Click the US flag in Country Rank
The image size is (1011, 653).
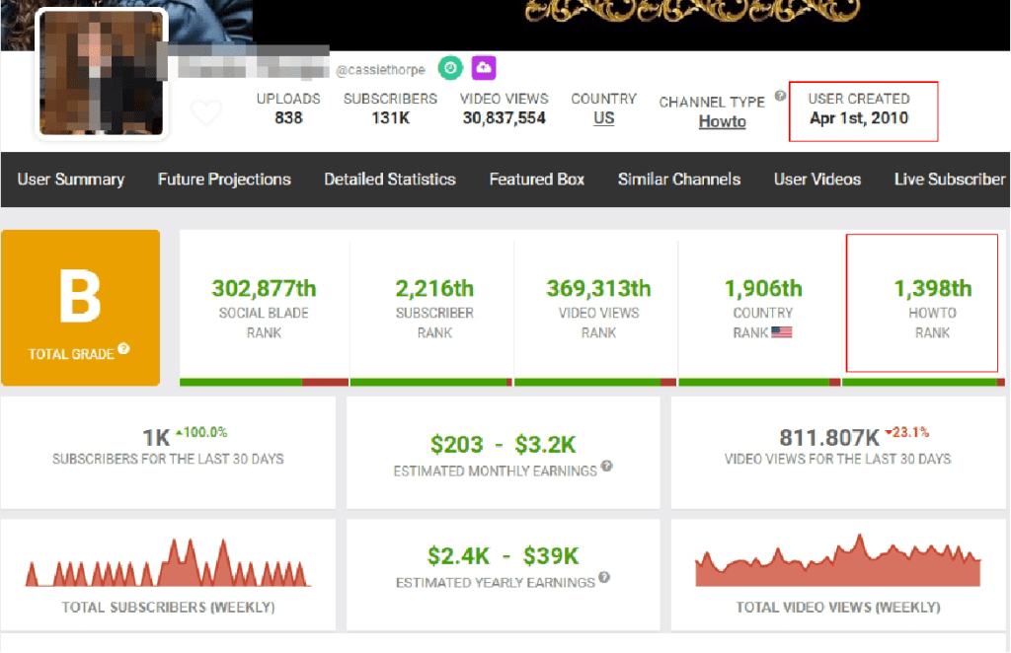point(782,332)
